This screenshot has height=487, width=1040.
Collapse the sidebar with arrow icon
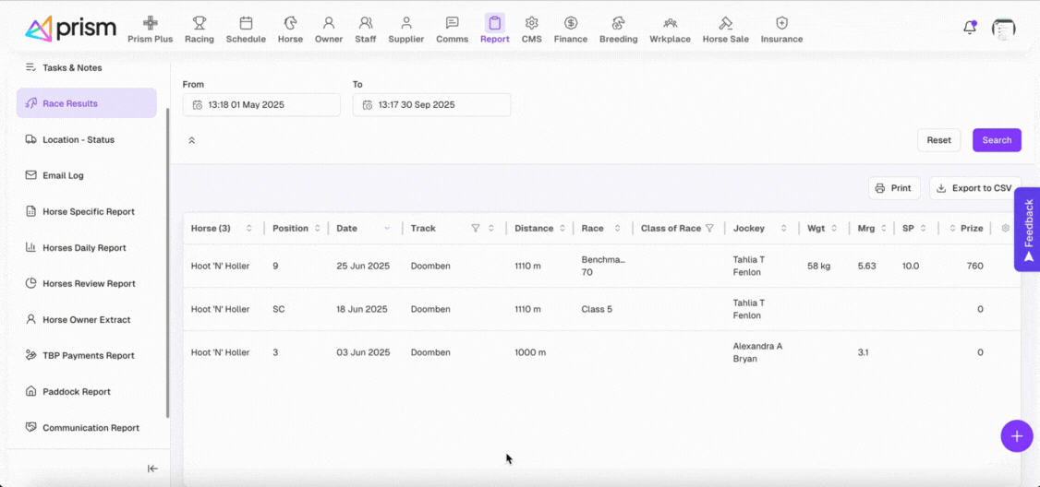tap(152, 469)
